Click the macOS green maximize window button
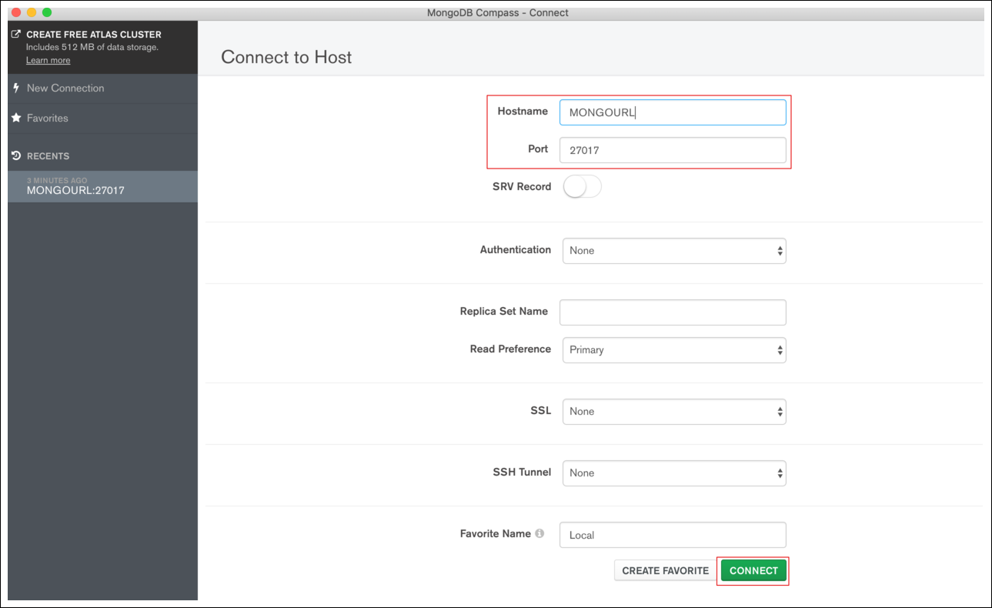 click(x=47, y=12)
